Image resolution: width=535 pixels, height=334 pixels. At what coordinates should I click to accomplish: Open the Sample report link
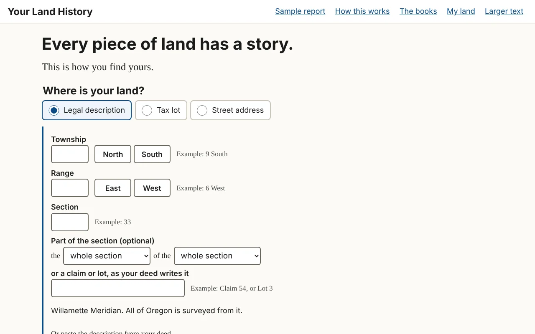point(300,11)
